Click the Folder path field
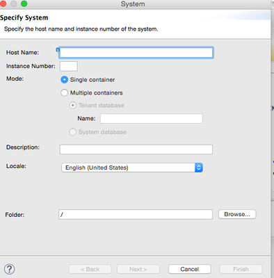274x278 pixels. pos(136,214)
